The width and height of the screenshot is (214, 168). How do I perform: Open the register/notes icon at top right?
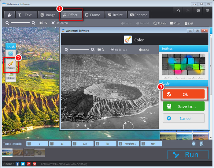tap(207, 11)
